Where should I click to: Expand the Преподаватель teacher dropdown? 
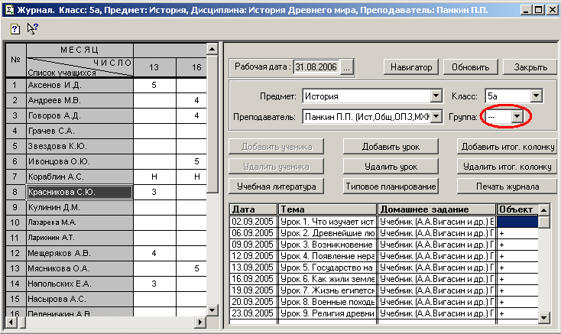click(x=436, y=116)
